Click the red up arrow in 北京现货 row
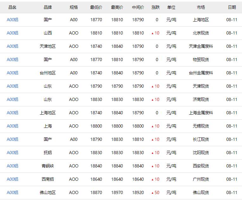Screen dimensions: 242x201 tap(152, 33)
